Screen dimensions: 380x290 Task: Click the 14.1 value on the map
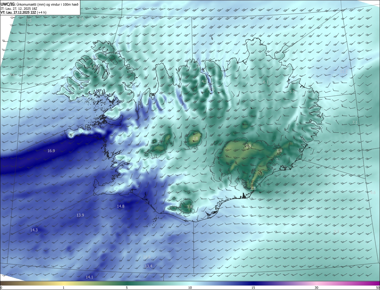(x=89, y=277)
